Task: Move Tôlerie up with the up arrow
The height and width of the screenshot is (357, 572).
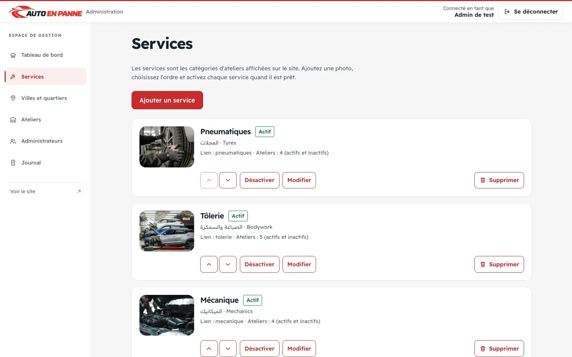Action: [209, 265]
